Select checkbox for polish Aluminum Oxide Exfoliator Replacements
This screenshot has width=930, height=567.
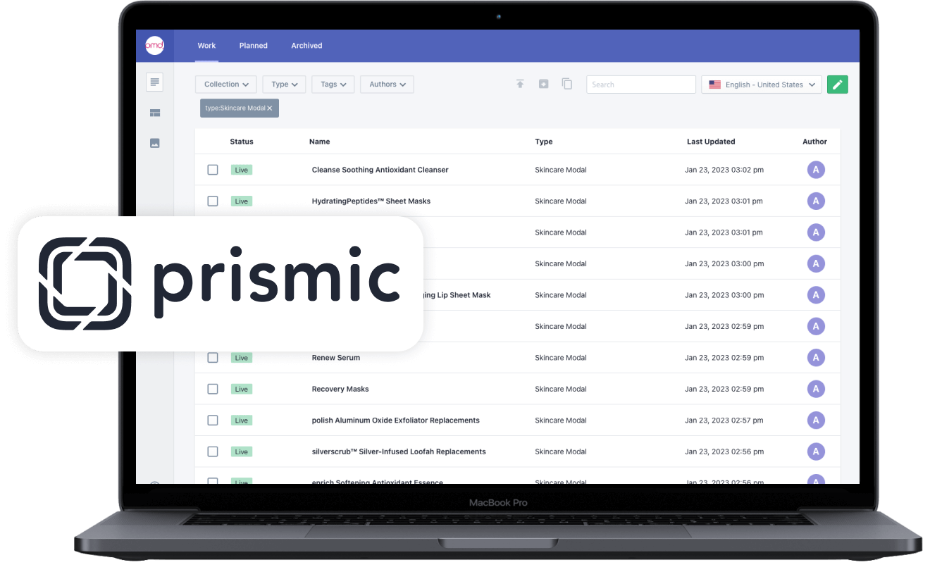(213, 420)
